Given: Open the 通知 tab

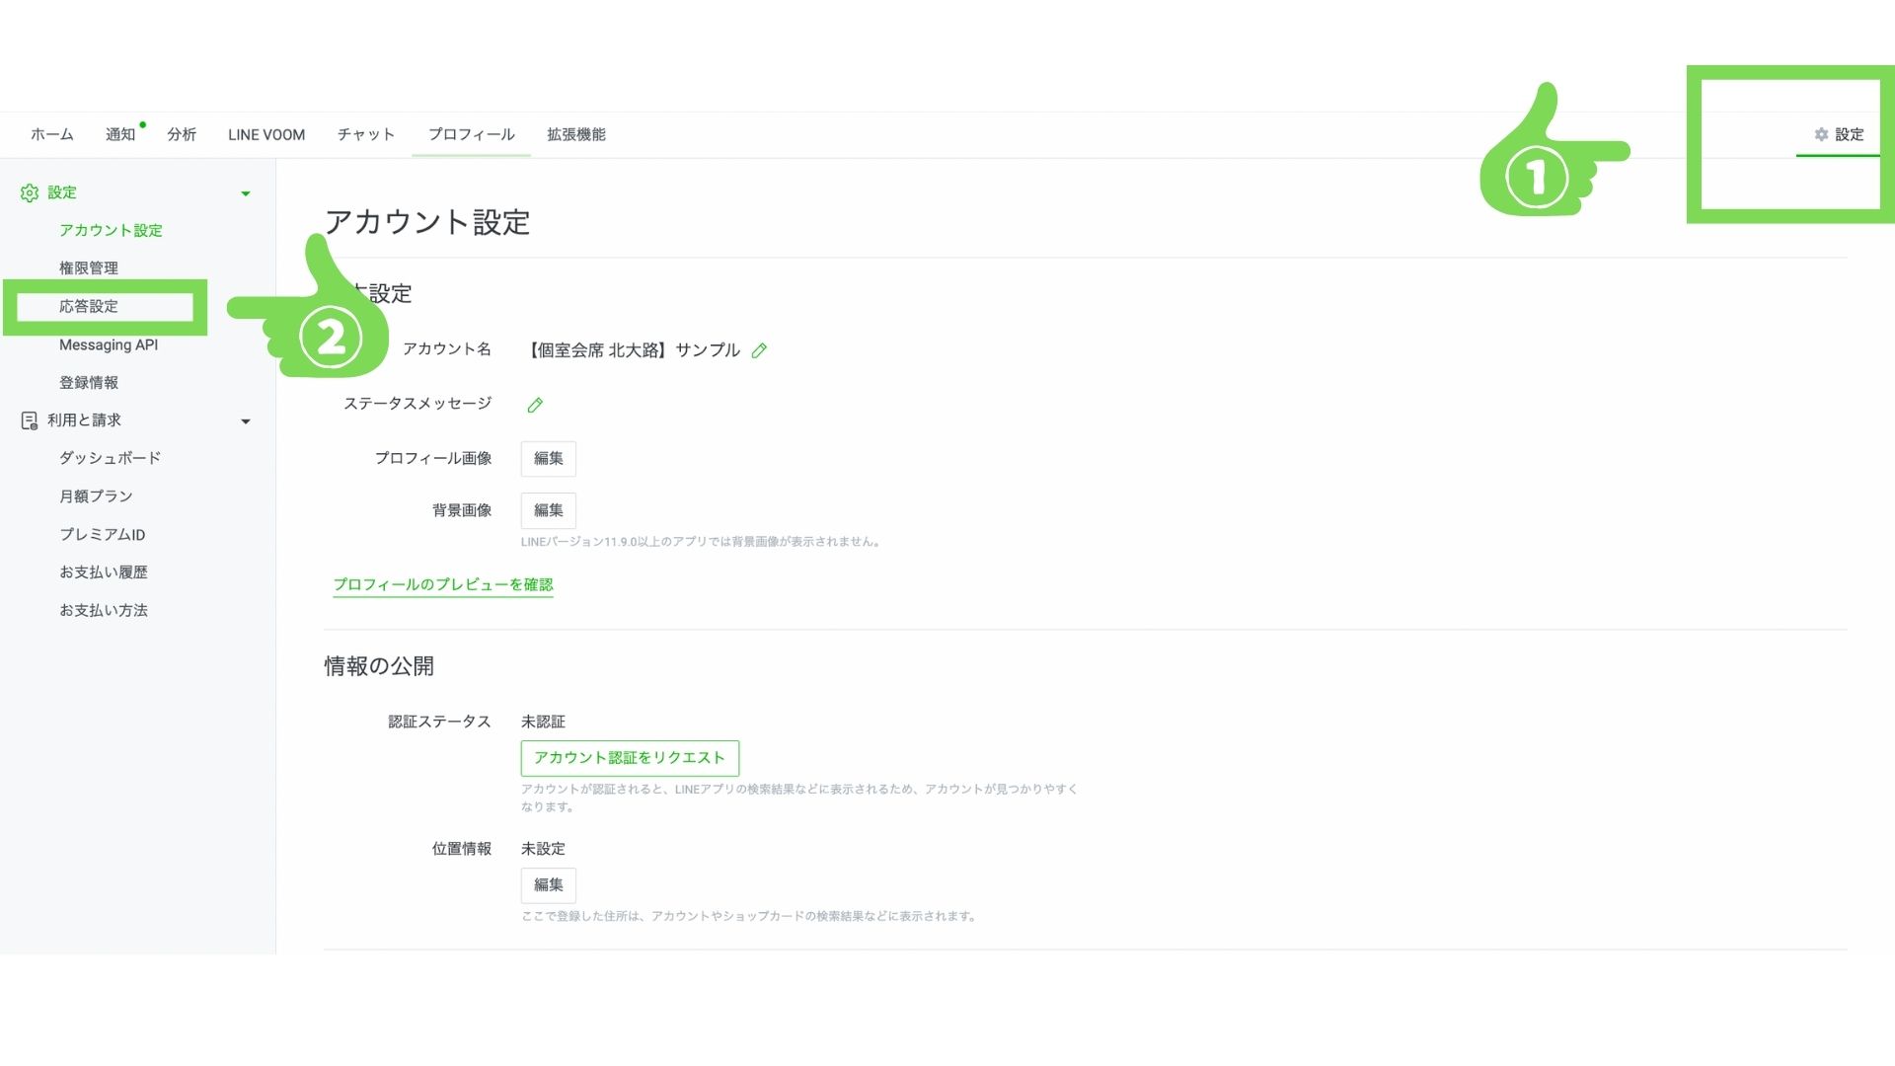Looking at the screenshot, I should [120, 134].
